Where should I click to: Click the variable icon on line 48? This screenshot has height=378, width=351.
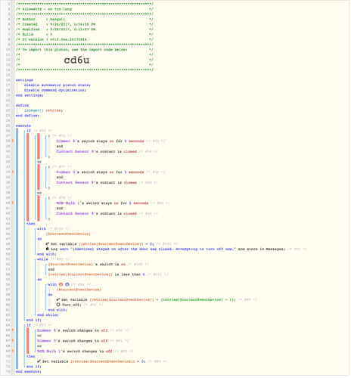[47, 245]
